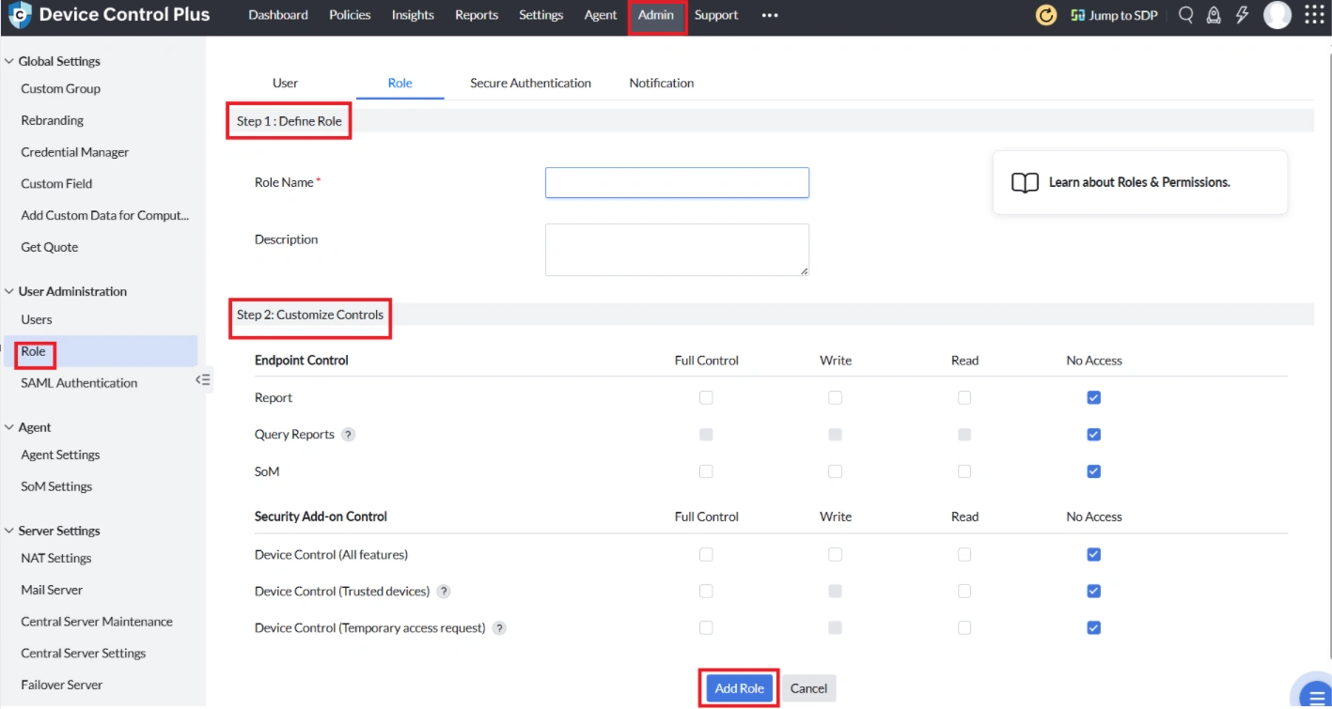Switch to the User tab
Screen dimensions: 1332x709
coord(285,83)
